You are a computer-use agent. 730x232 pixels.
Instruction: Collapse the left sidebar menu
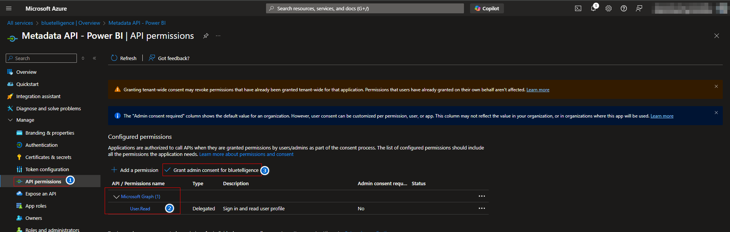coord(94,58)
